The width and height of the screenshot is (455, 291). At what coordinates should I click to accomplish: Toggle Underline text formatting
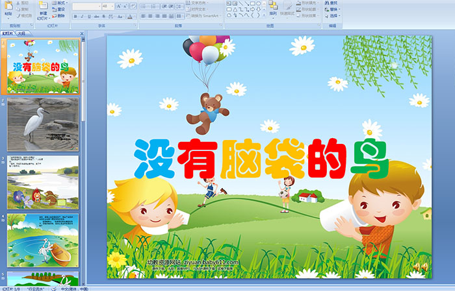click(x=88, y=16)
